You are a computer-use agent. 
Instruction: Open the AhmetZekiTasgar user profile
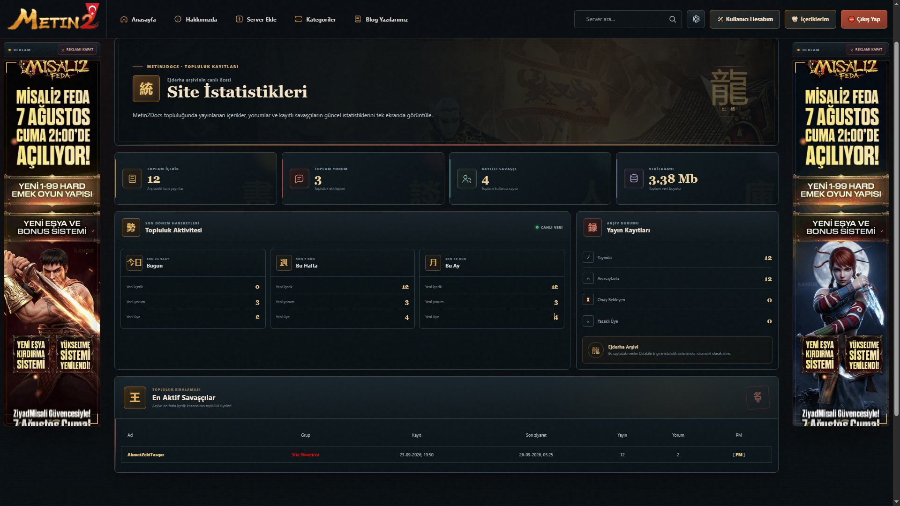(x=146, y=455)
